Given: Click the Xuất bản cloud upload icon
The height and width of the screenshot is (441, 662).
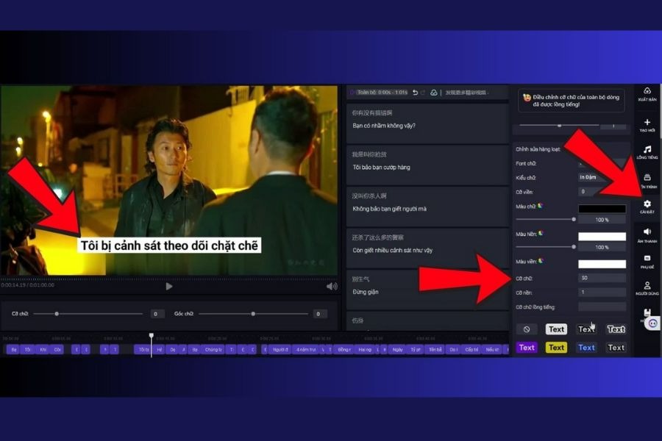Looking at the screenshot, I should click(647, 93).
